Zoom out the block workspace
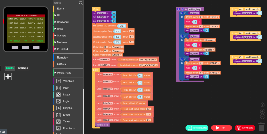Screen dimensions: 267x134 click(262, 116)
